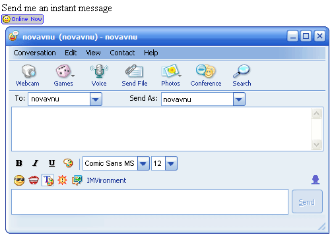Open the Conversation menu
This screenshot has width=334, height=237.
coord(34,53)
